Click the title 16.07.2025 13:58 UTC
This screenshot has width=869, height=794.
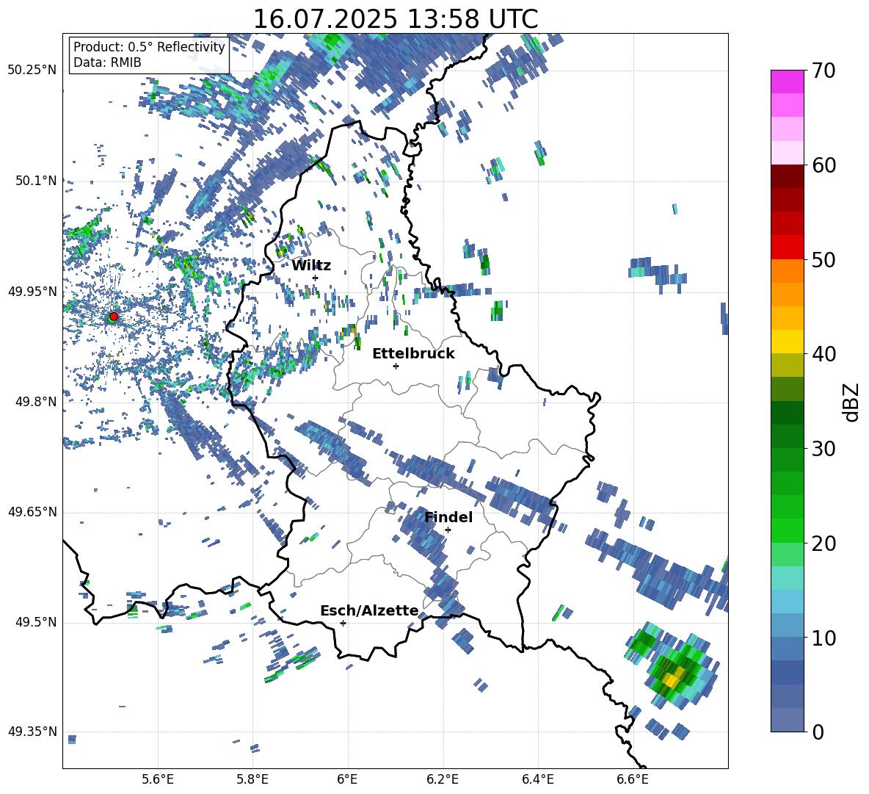(x=395, y=19)
